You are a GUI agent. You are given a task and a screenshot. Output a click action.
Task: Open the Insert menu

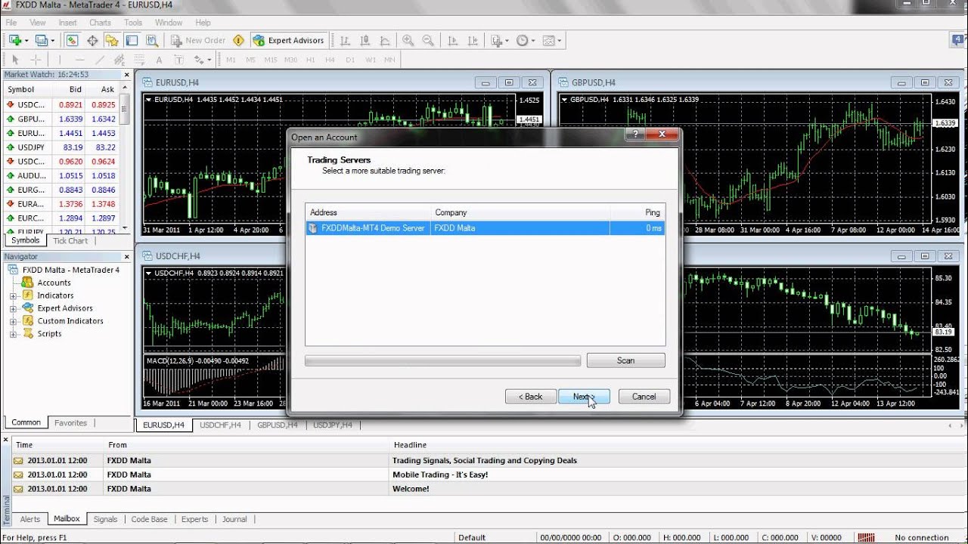[x=68, y=23]
